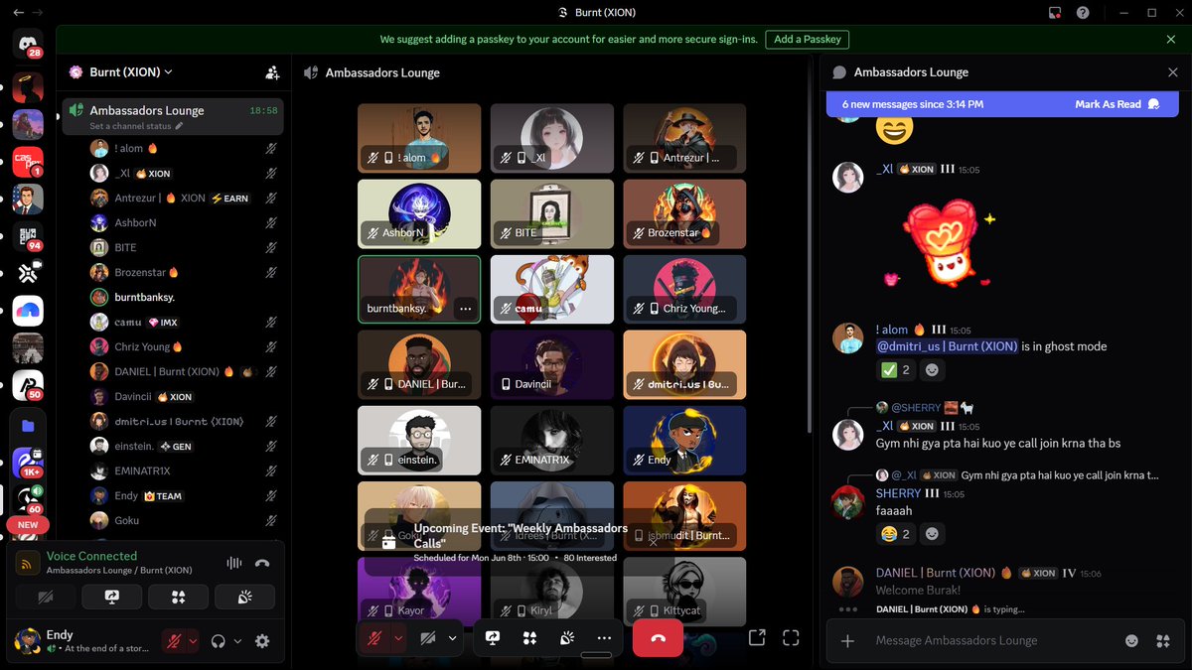Click the red disconnect call button
The height and width of the screenshot is (670, 1192).
point(658,638)
